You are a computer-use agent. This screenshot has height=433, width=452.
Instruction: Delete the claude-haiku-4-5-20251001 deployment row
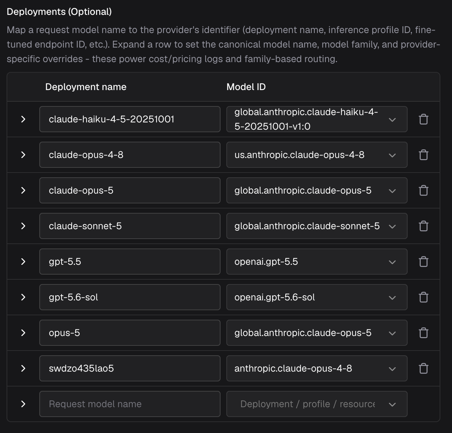coord(424,119)
